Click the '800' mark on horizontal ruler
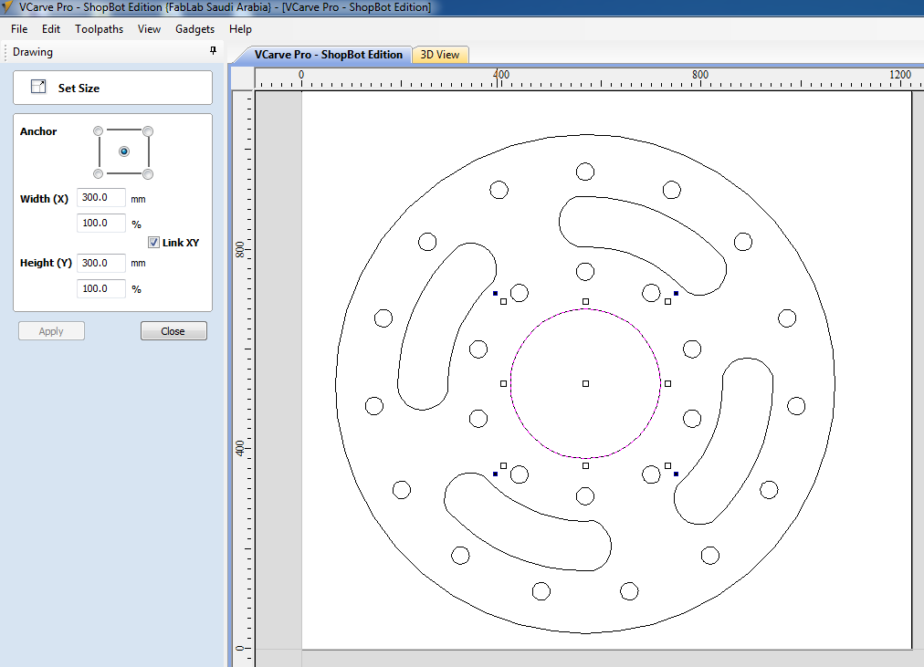 [x=700, y=74]
